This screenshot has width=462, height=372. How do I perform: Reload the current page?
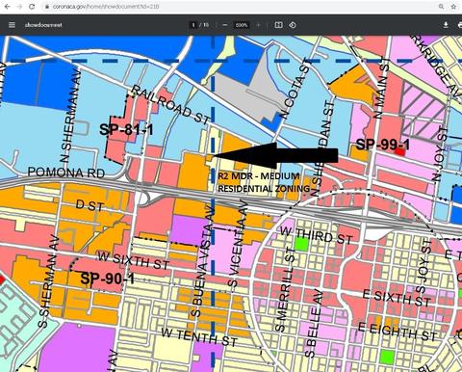(32, 7)
